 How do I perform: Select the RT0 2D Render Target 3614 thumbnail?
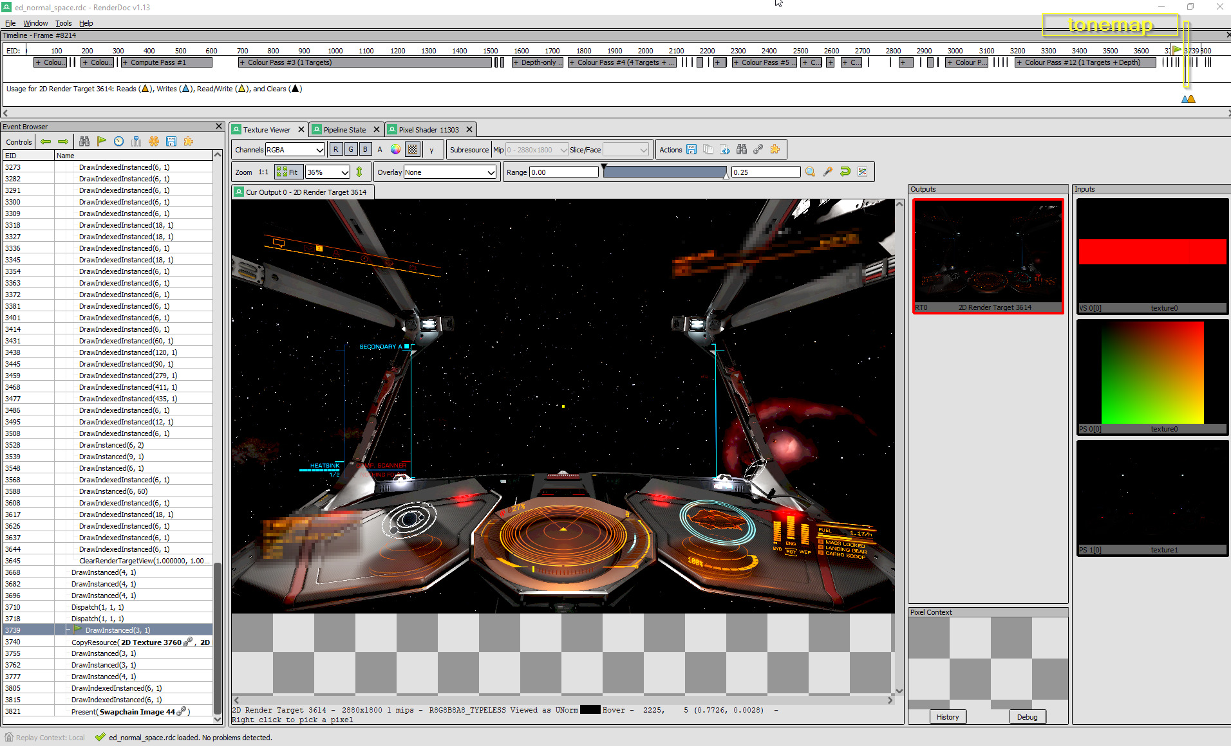click(988, 256)
